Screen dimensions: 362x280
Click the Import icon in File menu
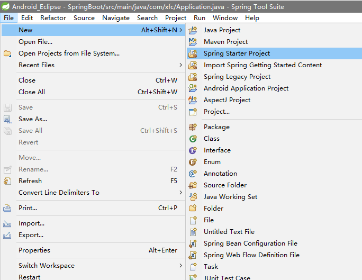[7, 223]
